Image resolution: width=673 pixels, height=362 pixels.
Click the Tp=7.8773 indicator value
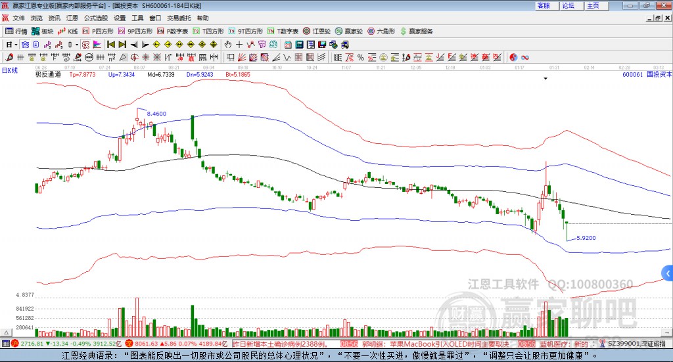(x=82, y=74)
